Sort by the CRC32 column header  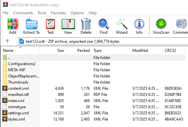[174, 51]
